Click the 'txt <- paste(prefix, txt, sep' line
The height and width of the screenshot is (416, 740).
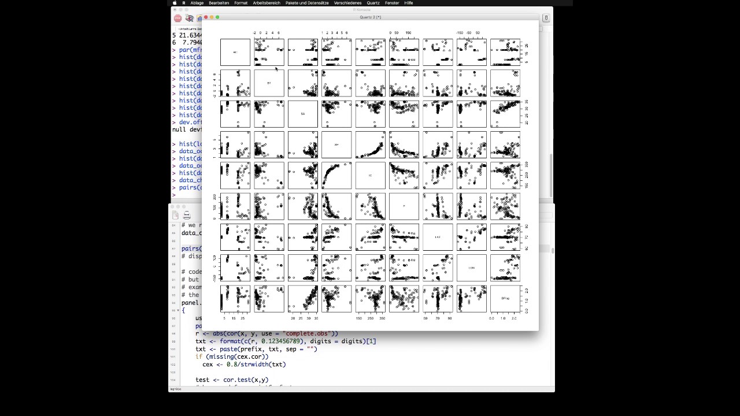(256, 349)
